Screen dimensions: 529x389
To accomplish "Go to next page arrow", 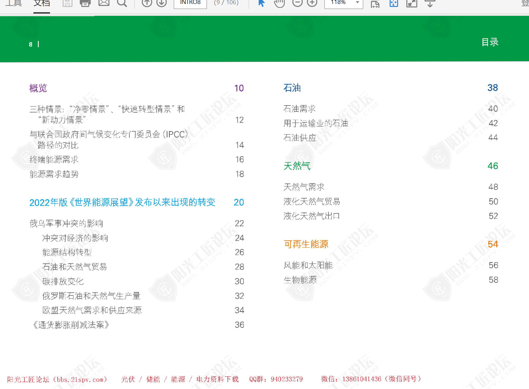I will click(162, 3).
